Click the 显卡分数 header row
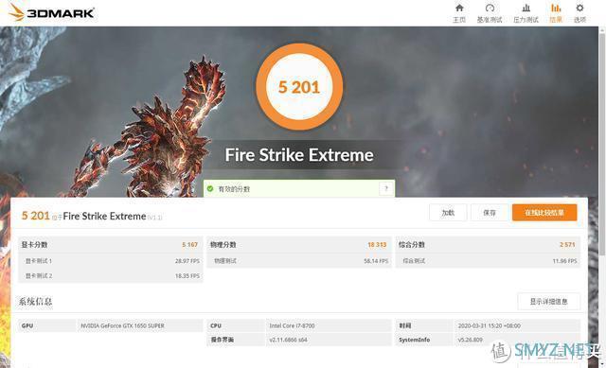The image size is (606, 368). pyautogui.click(x=111, y=244)
